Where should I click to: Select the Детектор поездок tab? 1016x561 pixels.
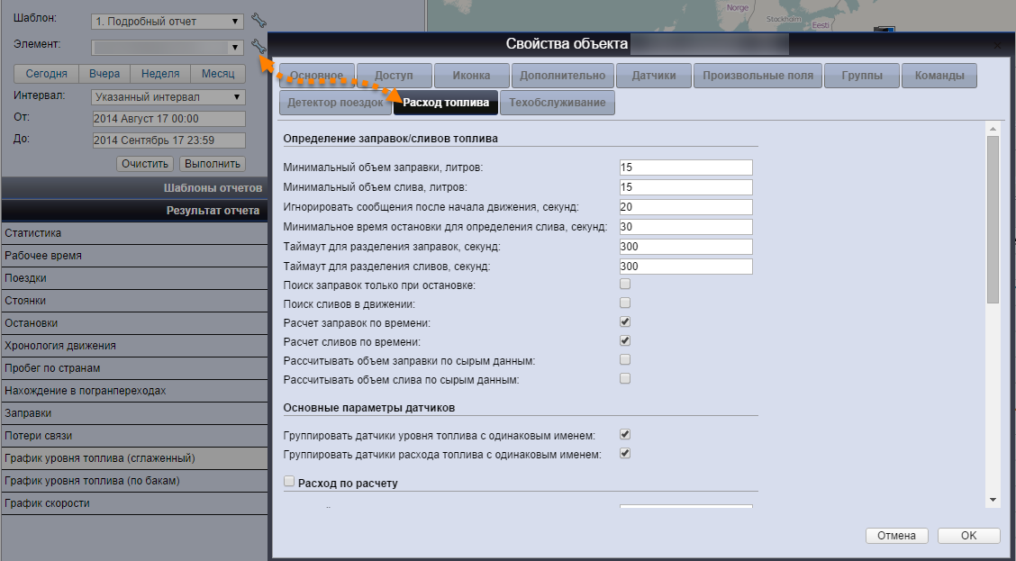click(335, 103)
